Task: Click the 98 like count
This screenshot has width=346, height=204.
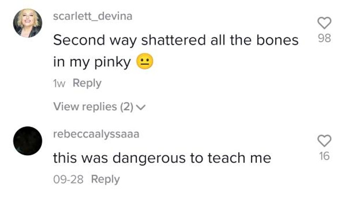Action: coord(324,38)
